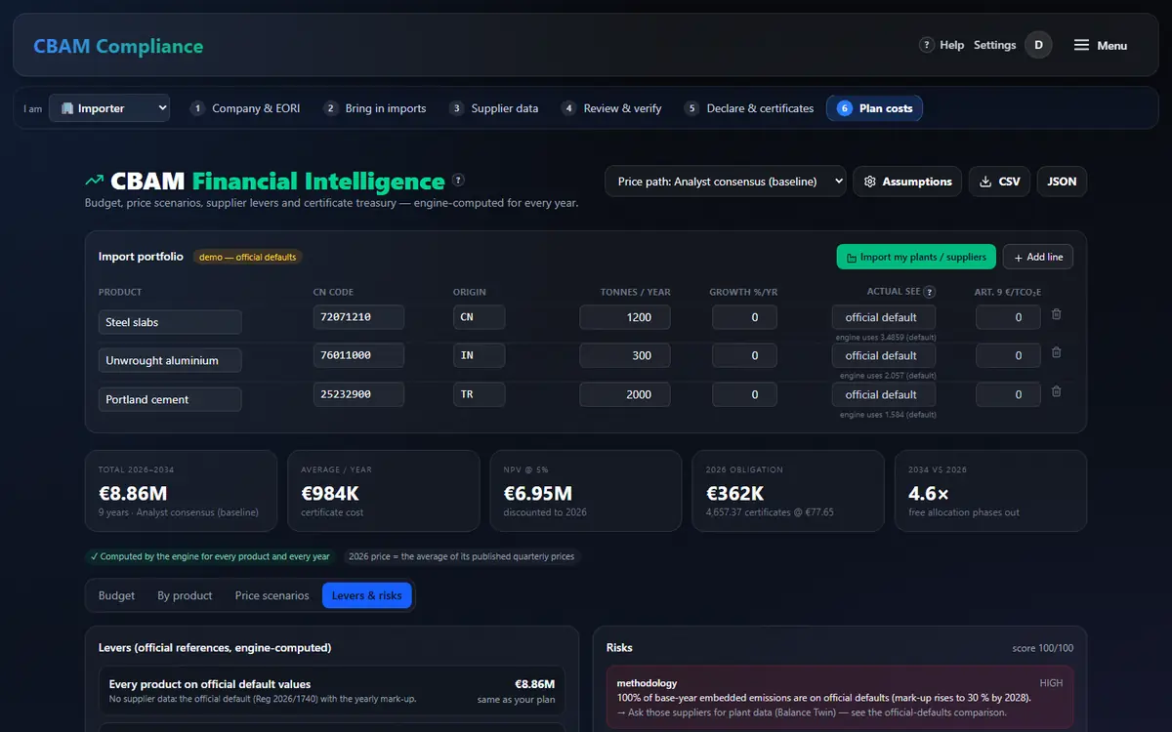Edit the Steel slabs product name field

click(170, 322)
